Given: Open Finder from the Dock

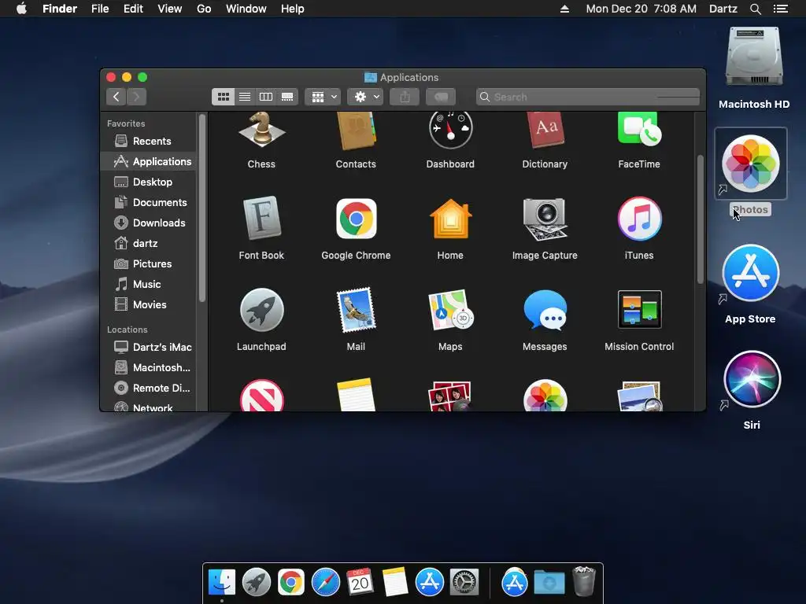Looking at the screenshot, I should 221,582.
